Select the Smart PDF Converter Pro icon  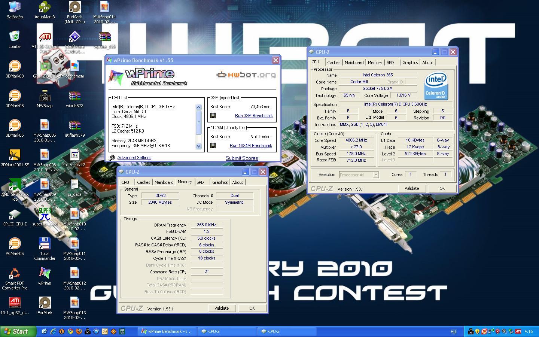[15, 278]
